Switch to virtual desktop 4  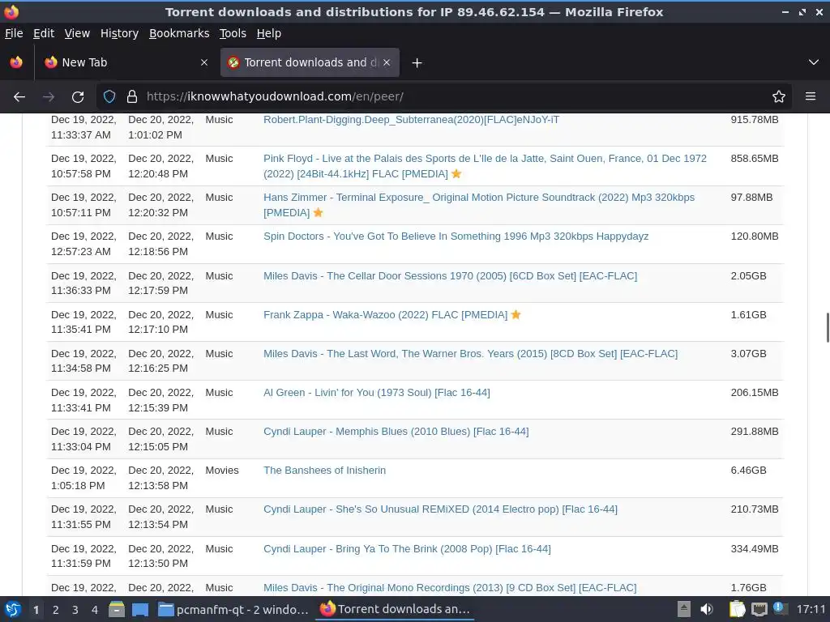pyautogui.click(x=95, y=610)
